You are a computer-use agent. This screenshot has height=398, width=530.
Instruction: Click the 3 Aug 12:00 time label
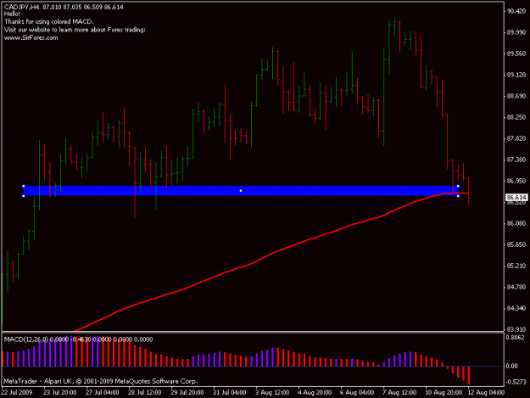pos(272,393)
